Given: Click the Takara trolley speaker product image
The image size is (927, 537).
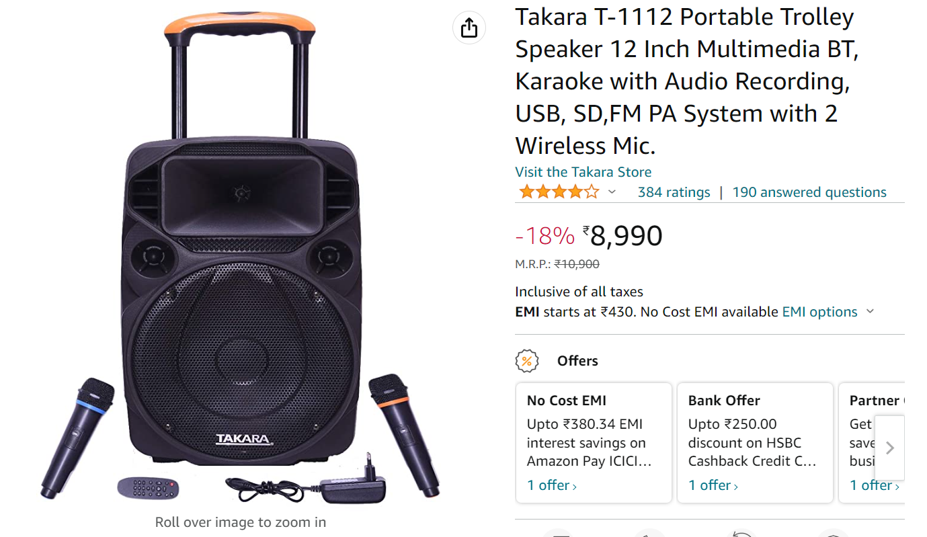Looking at the screenshot, I should 241,269.
